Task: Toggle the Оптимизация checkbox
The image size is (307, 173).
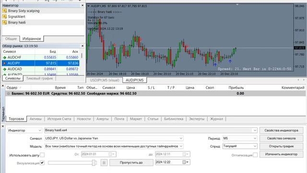Action: tap(255, 155)
